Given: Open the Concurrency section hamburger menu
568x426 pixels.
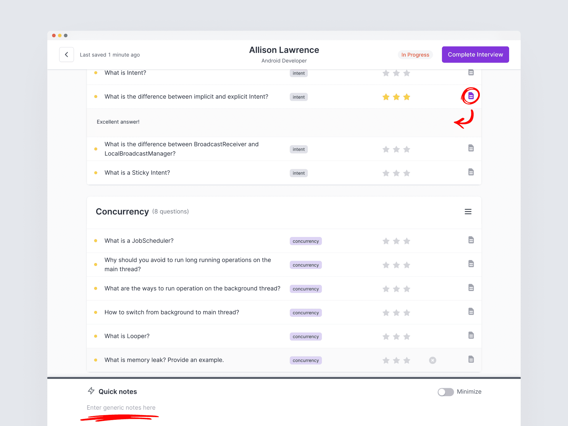Looking at the screenshot, I should tap(468, 212).
